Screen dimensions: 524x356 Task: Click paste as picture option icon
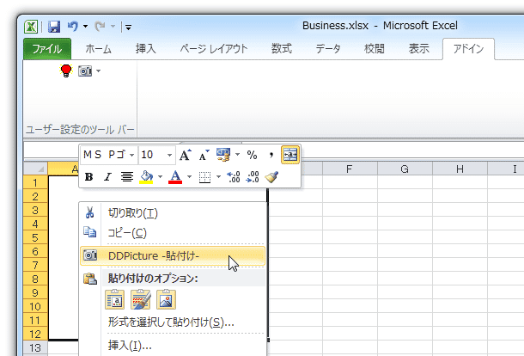point(166,299)
